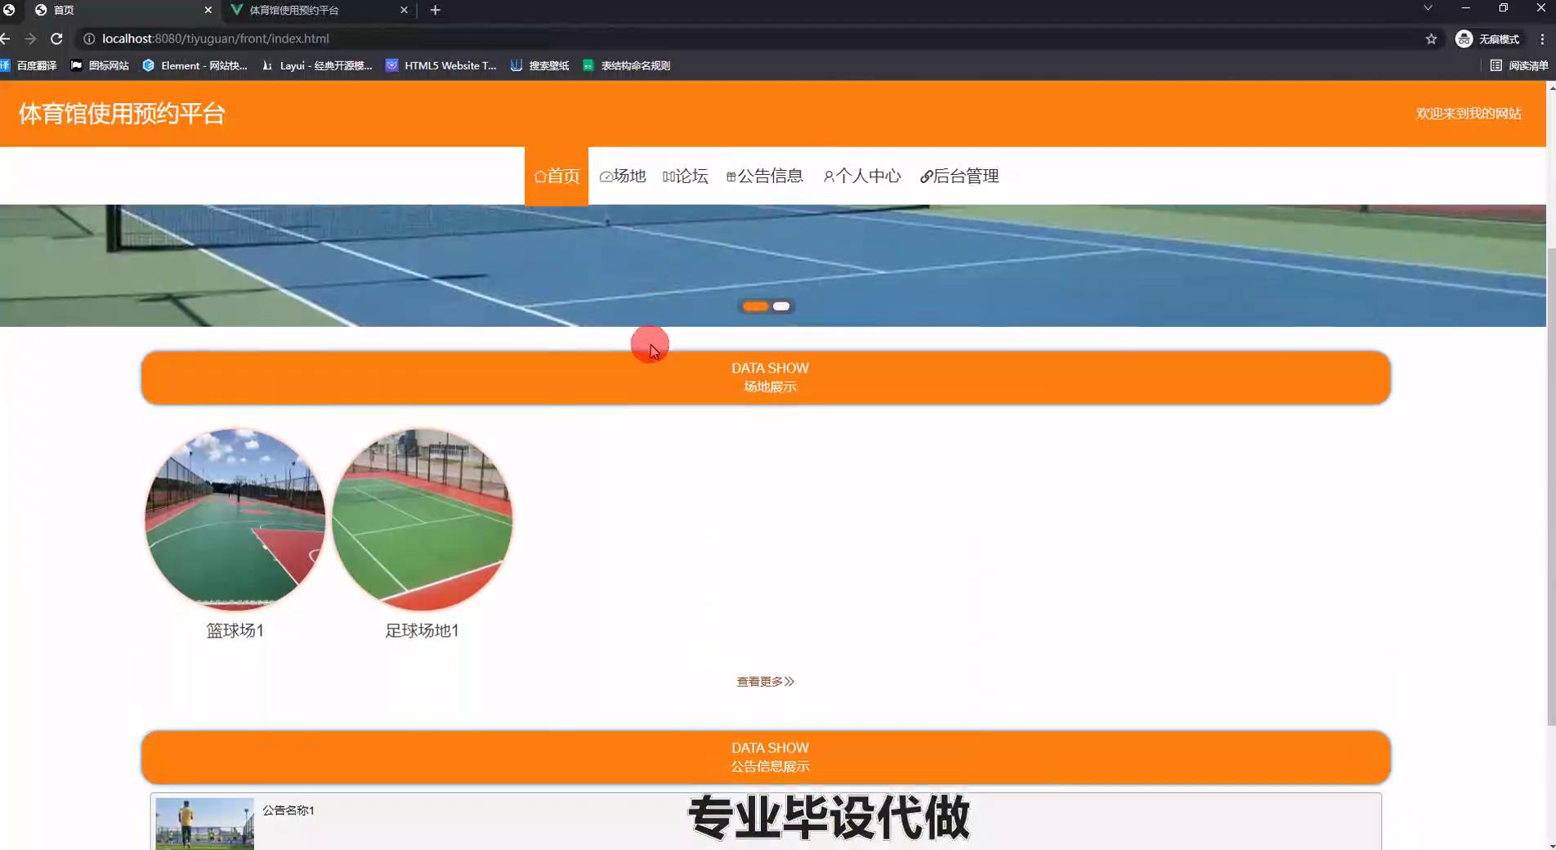Open the 后台管理 link

959,176
